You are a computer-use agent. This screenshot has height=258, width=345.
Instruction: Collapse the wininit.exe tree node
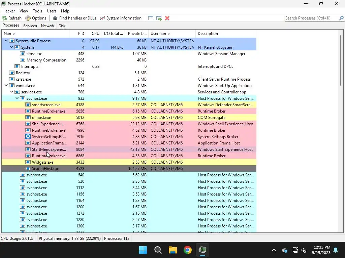(x=6, y=86)
